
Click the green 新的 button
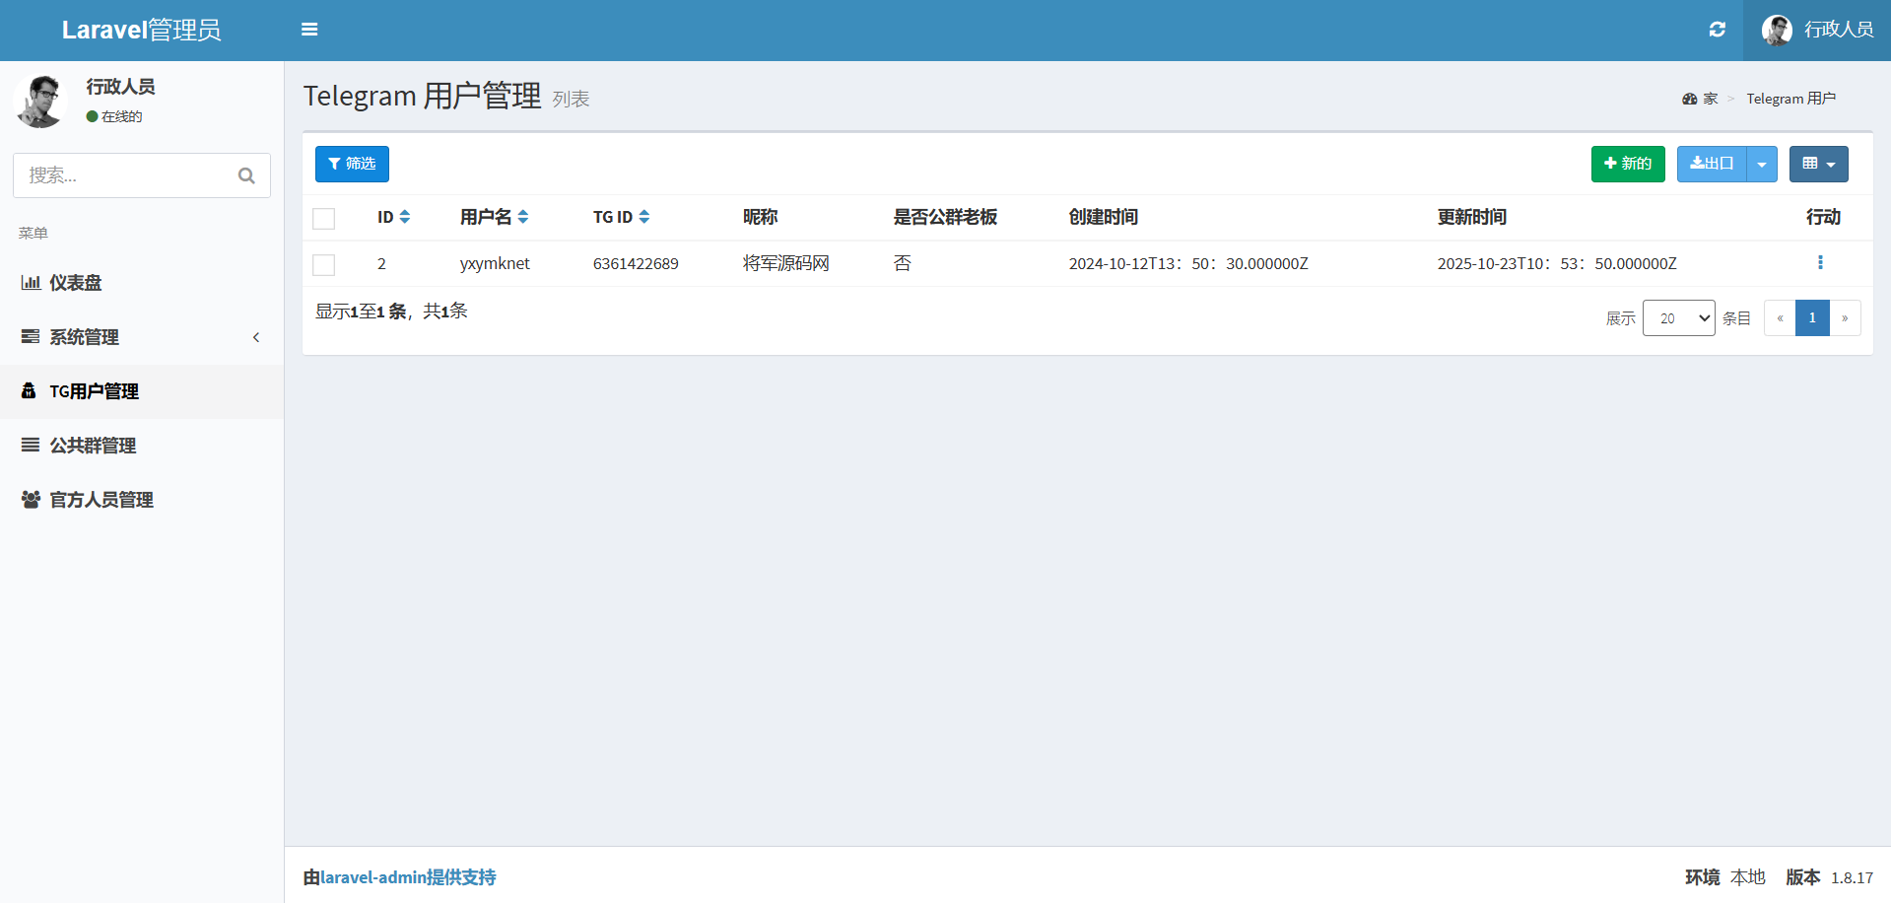(x=1627, y=165)
